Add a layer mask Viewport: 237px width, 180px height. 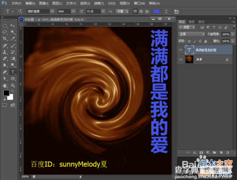[x=201, y=153]
